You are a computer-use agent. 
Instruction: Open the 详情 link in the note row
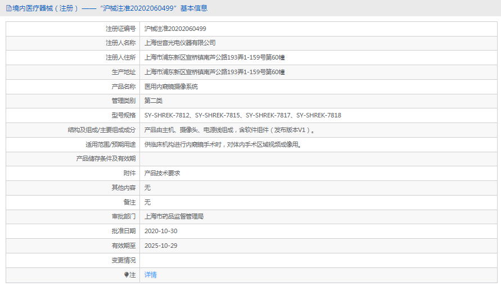tap(151, 275)
